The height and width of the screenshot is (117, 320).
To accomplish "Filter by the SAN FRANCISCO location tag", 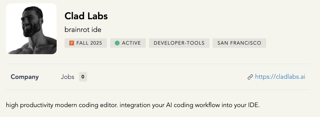I will (x=239, y=43).
